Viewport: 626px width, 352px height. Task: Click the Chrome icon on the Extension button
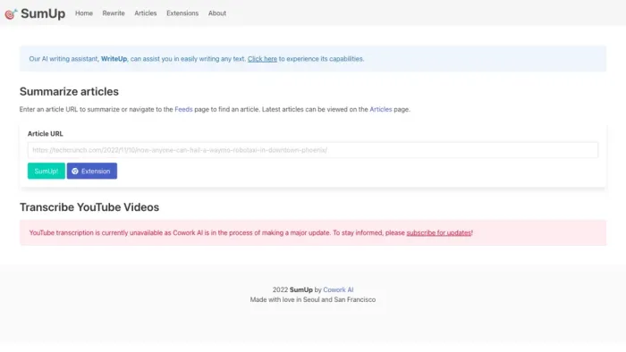75,171
